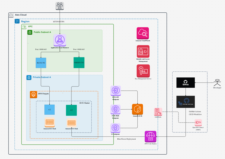Select the 'Developer' caption
Viewport: 225px width, 159px height.
tap(217, 88)
